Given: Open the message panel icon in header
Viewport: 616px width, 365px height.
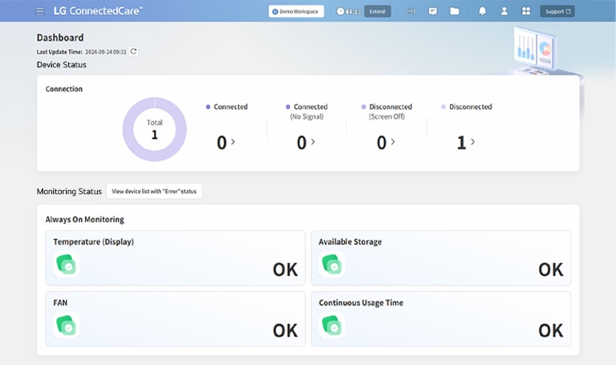Looking at the screenshot, I should 433,11.
